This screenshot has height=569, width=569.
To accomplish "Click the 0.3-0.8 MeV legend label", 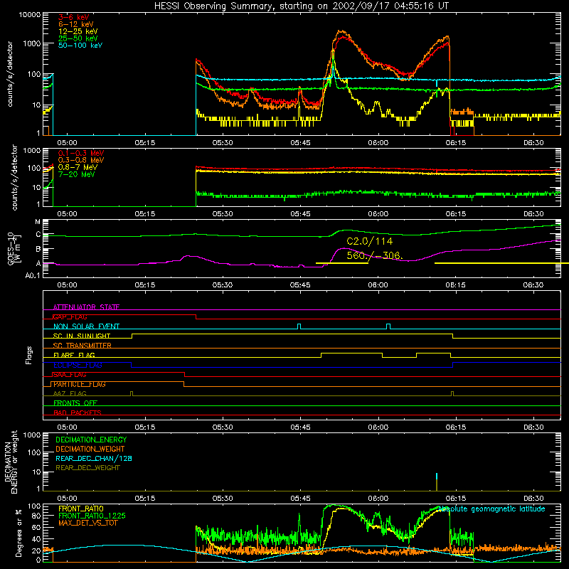I will pyautogui.click(x=81, y=160).
